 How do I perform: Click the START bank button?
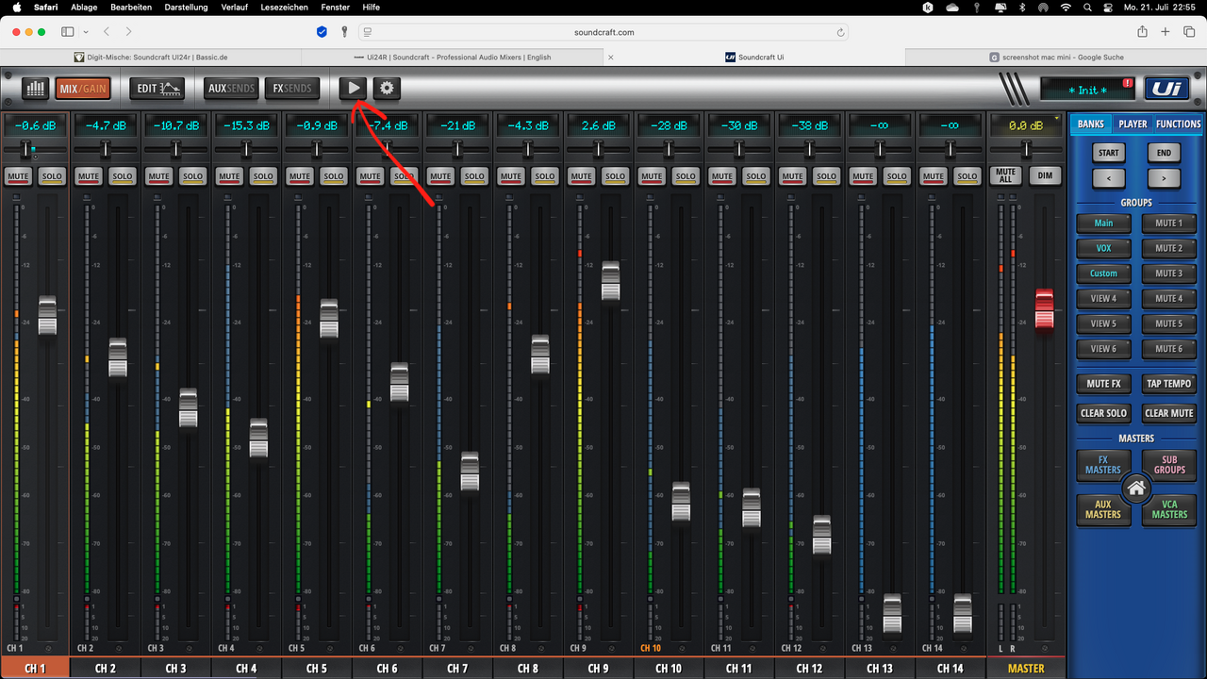pyautogui.click(x=1109, y=153)
